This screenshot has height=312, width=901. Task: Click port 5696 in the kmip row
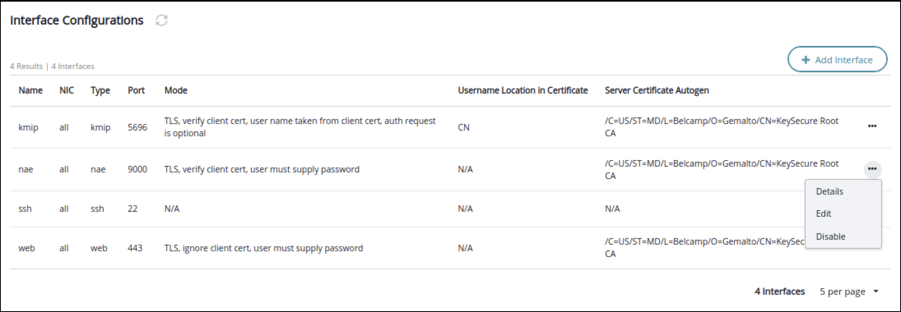(137, 127)
